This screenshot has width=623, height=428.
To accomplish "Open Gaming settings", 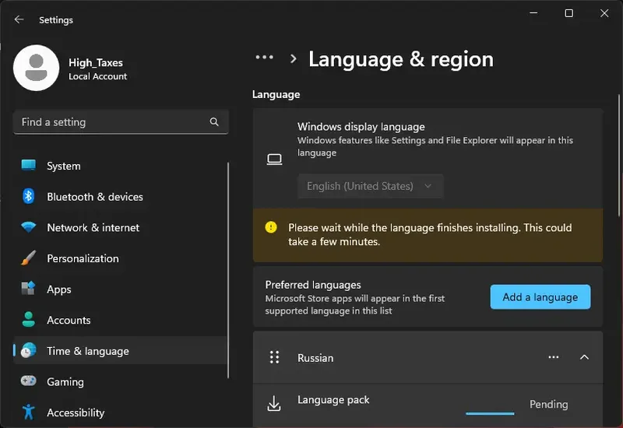I will 121,381.
